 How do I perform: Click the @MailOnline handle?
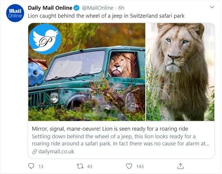98,8
